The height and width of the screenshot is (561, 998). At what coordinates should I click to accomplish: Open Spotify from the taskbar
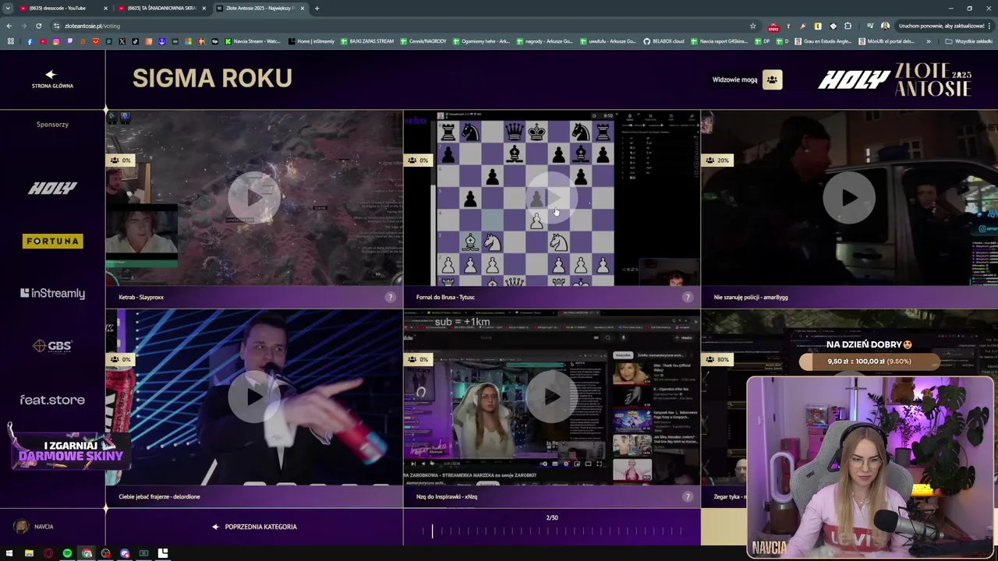tap(67, 553)
